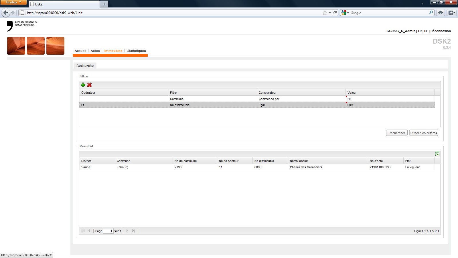Screen dimensions: 458x258
Task: Click the next results page arrow
Action: pyautogui.click(x=127, y=231)
